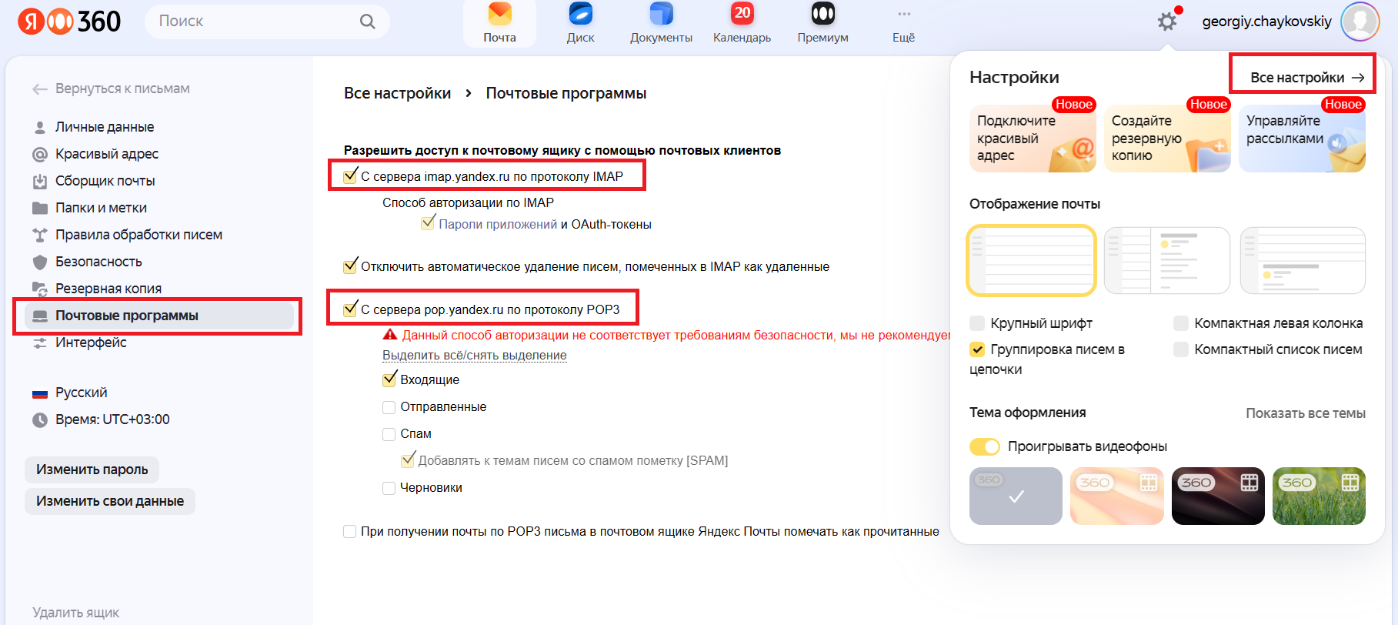Image resolution: width=1398 pixels, height=625 pixels.
Task: Open the Русский language selector
Action: pos(81,393)
